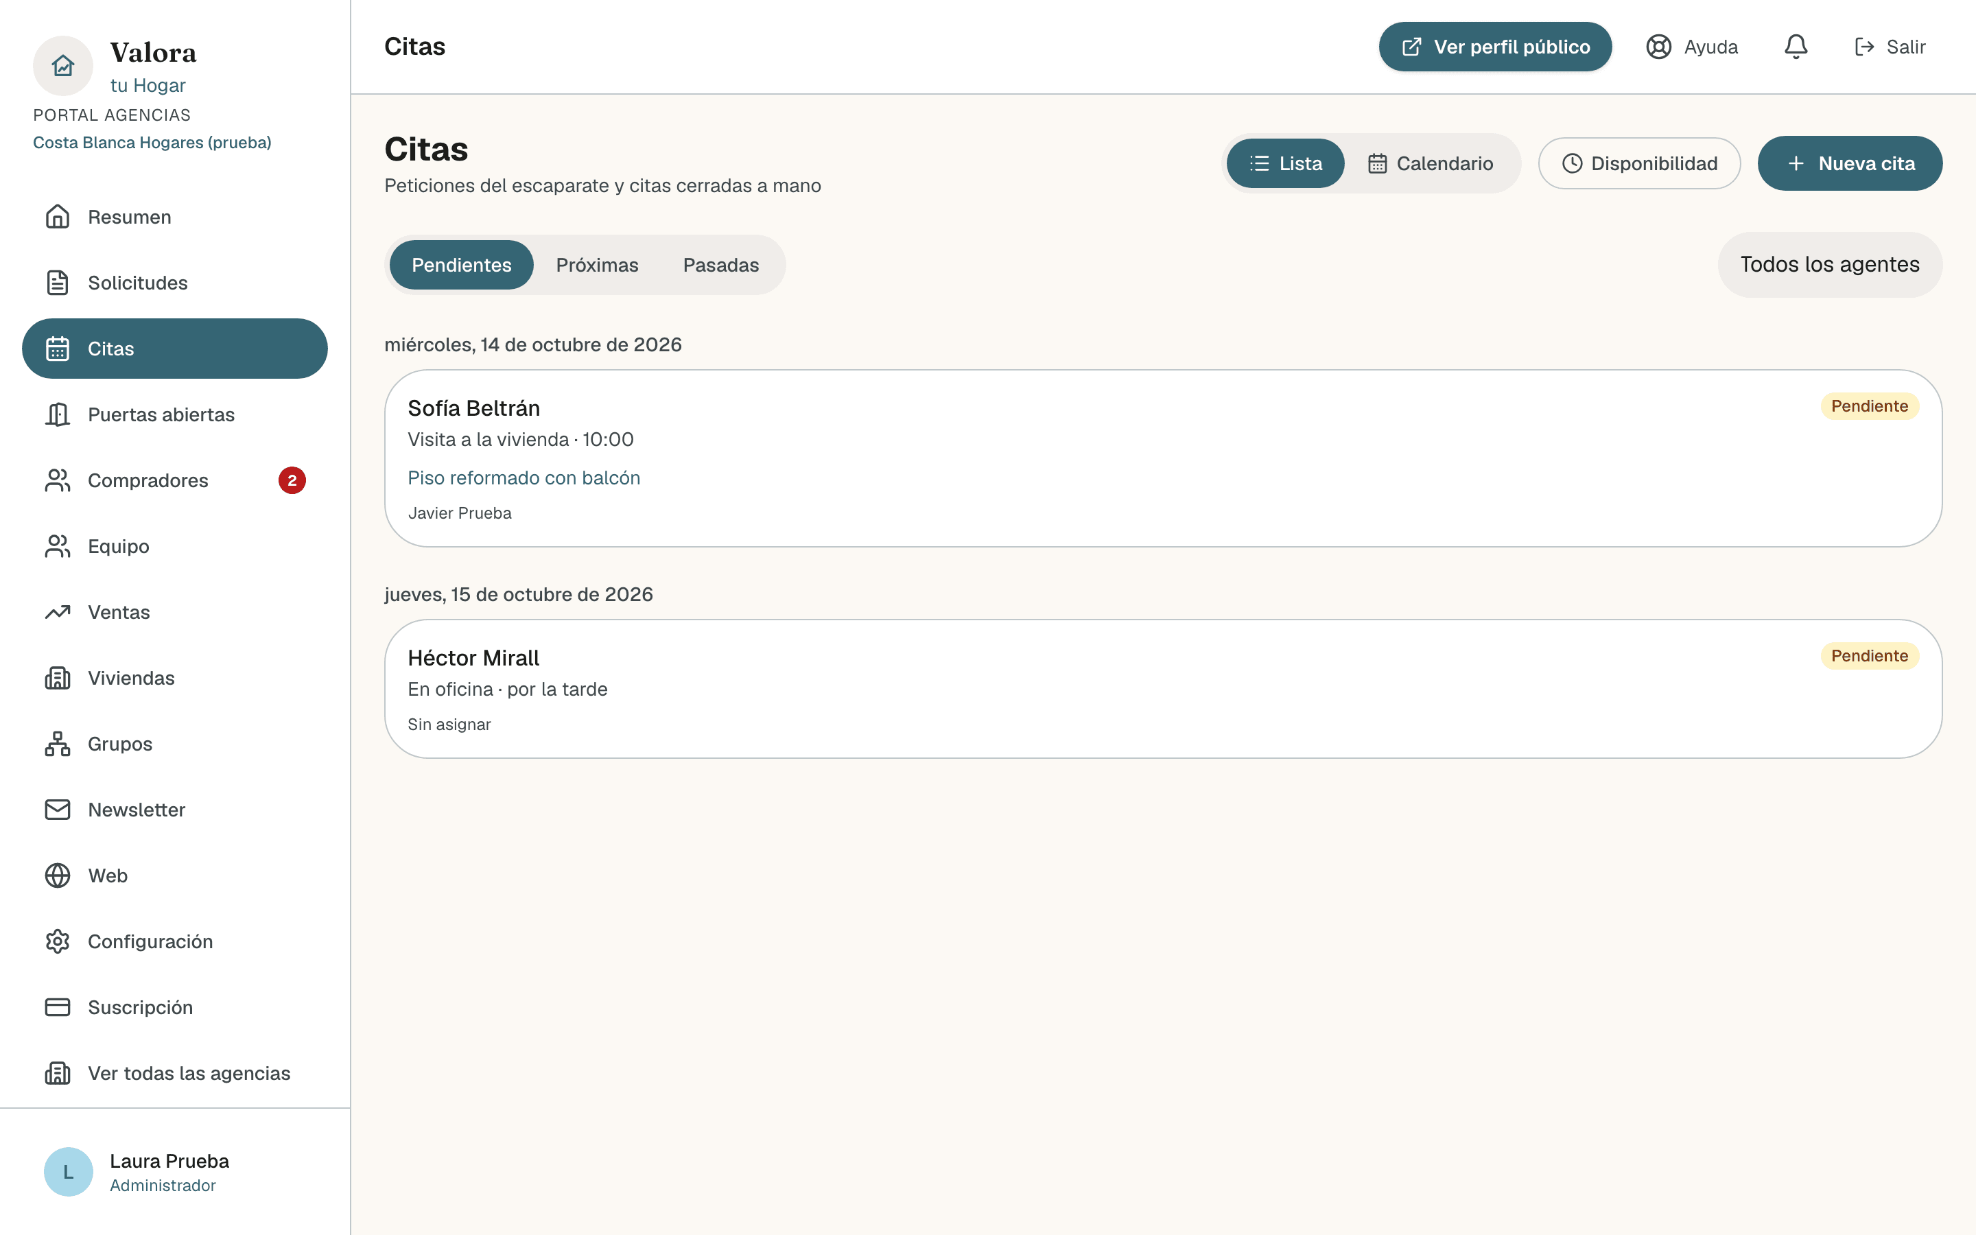
Task: Select the Próximas tab
Action: pyautogui.click(x=597, y=265)
